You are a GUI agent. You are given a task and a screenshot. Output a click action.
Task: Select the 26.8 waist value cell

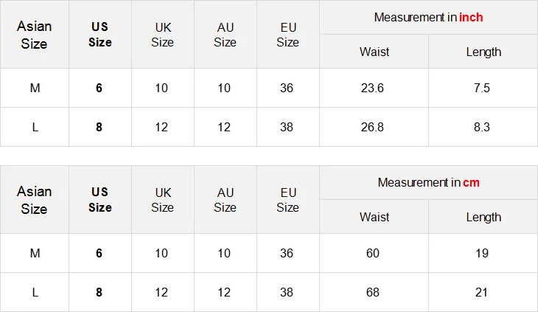(373, 127)
